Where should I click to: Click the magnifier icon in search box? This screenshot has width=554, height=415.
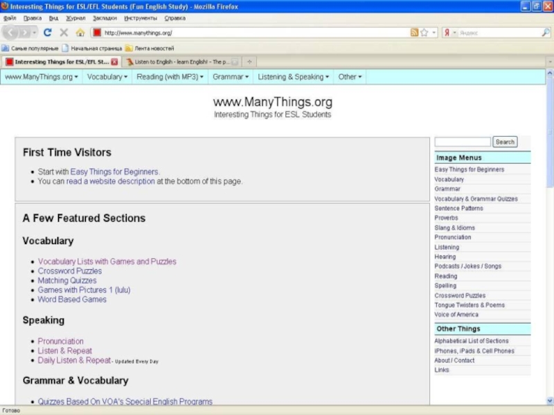(546, 33)
